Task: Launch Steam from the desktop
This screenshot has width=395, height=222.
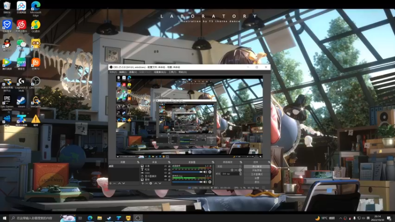Action: click(21, 102)
